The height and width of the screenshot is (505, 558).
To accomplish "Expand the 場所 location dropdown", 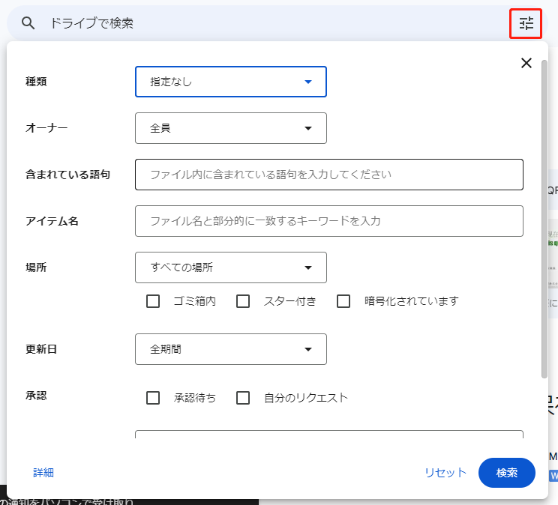I will 231,267.
